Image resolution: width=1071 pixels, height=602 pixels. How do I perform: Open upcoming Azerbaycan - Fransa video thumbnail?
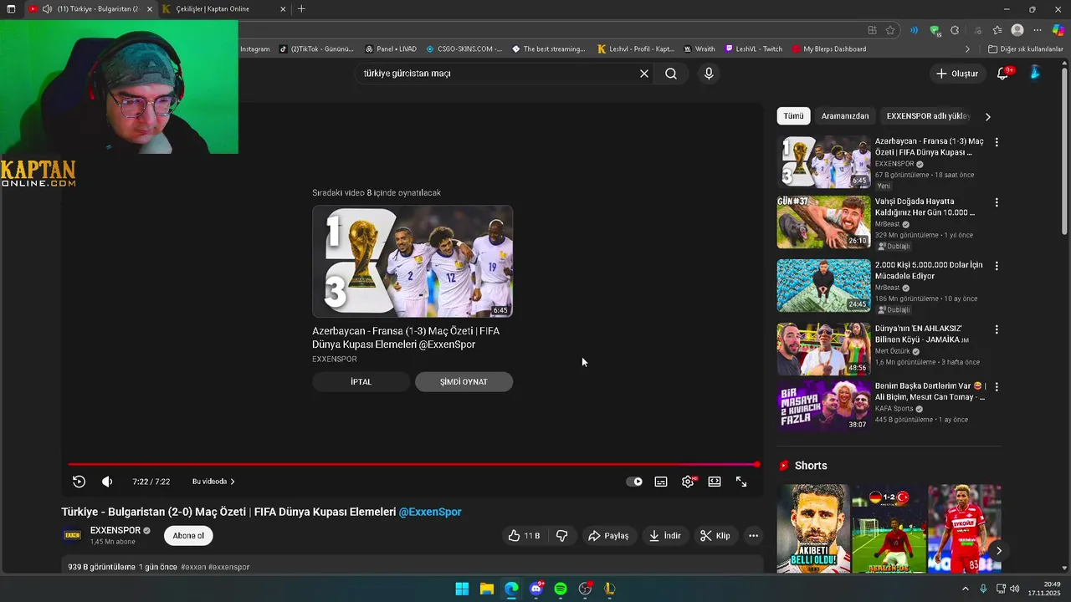[413, 261]
